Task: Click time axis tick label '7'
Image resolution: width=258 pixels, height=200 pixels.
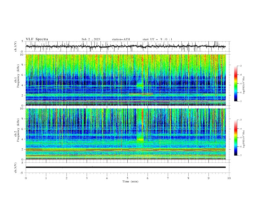Action: coord(168,178)
